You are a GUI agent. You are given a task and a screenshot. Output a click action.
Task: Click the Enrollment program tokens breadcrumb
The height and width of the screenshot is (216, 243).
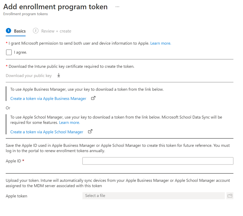pos(25,14)
